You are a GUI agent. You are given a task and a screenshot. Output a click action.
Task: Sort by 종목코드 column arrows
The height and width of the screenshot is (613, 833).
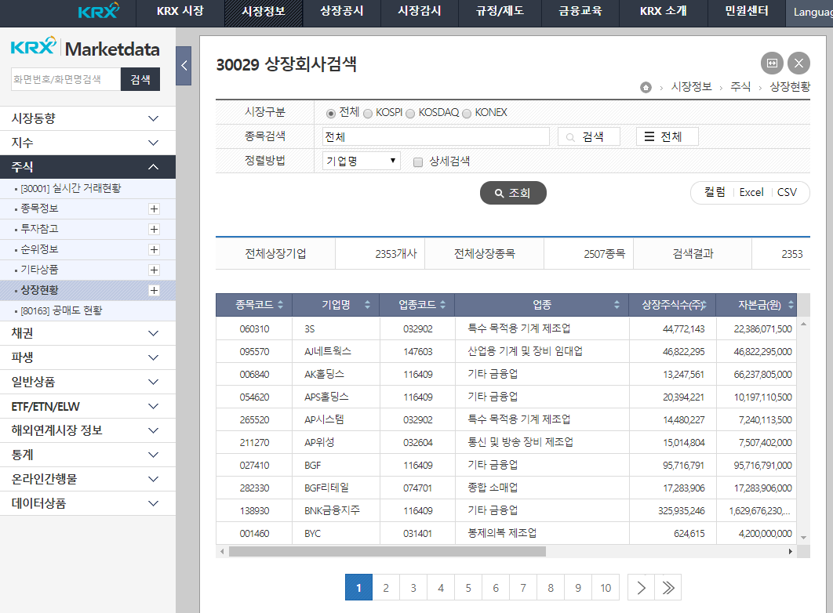[281, 305]
